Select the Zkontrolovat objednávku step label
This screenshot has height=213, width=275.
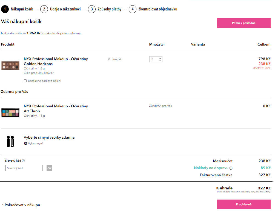158,9
